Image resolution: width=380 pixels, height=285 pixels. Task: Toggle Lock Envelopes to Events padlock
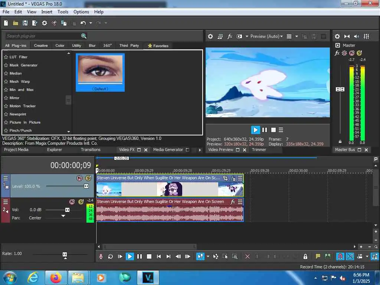[305, 256]
